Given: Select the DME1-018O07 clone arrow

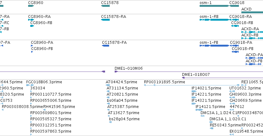Looking at the screenshot, I should (223, 78).
